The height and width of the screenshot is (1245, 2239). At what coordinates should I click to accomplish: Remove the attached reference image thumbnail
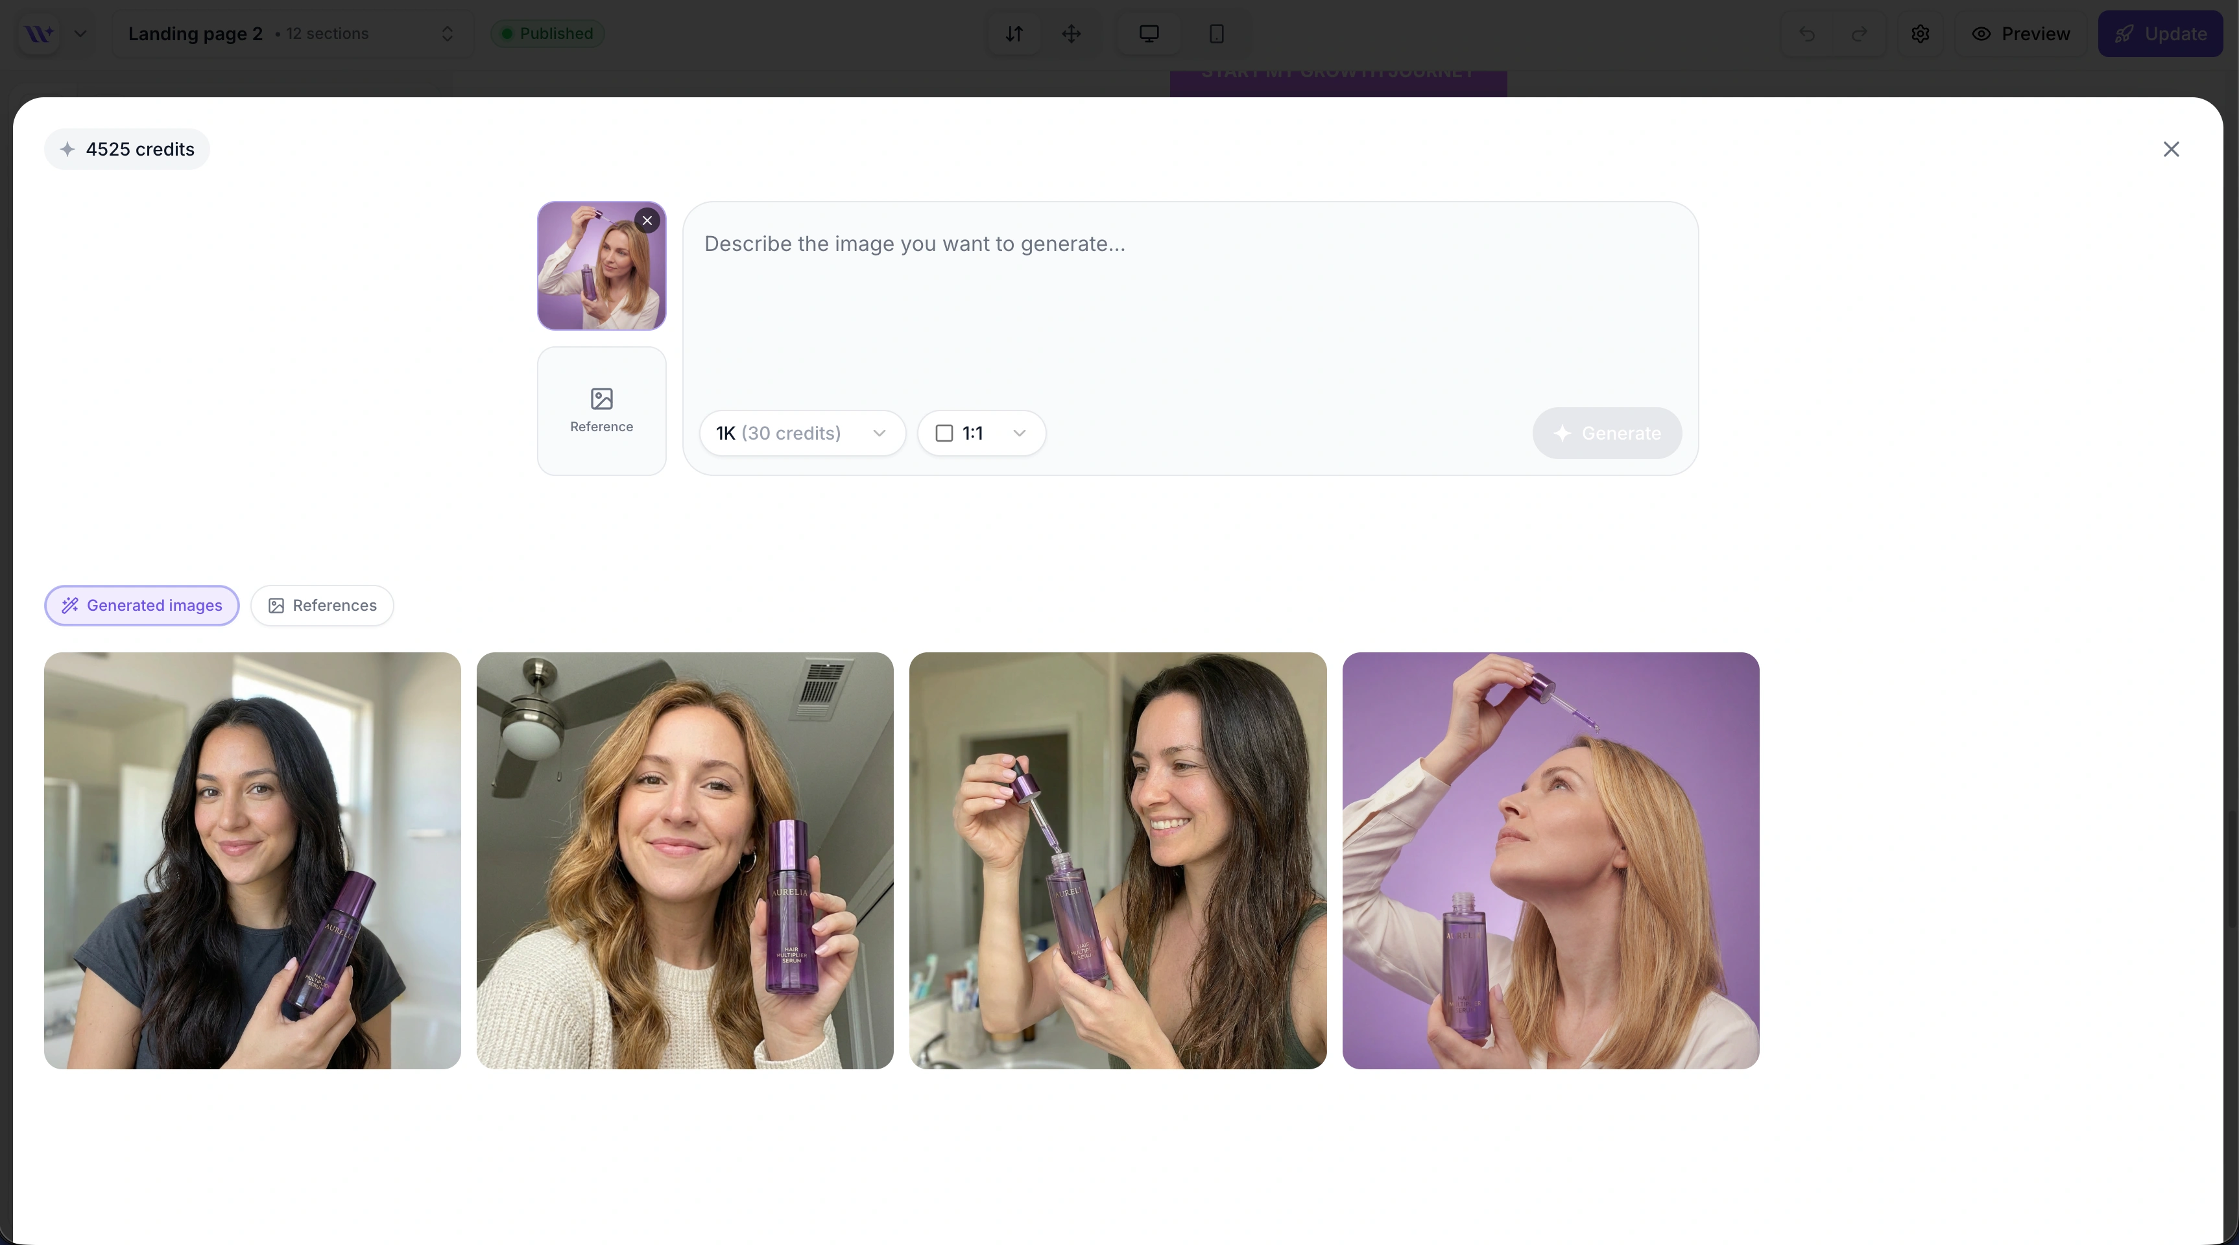click(x=647, y=220)
